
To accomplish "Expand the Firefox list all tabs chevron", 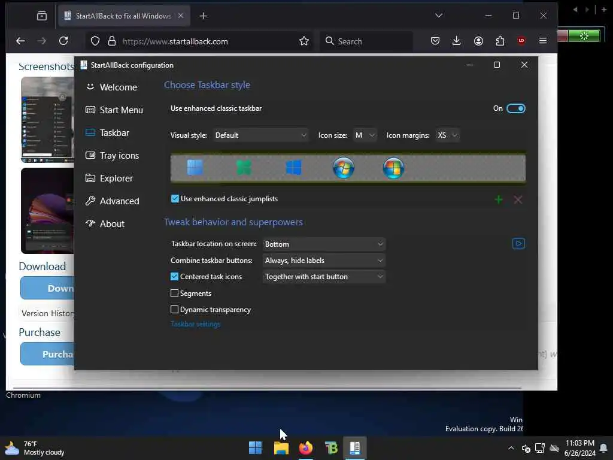I will click(439, 16).
